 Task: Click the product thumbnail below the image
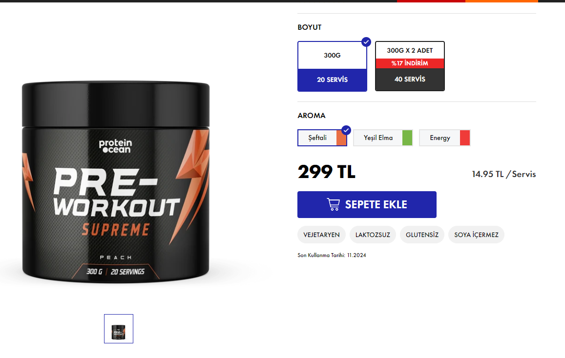[119, 329]
